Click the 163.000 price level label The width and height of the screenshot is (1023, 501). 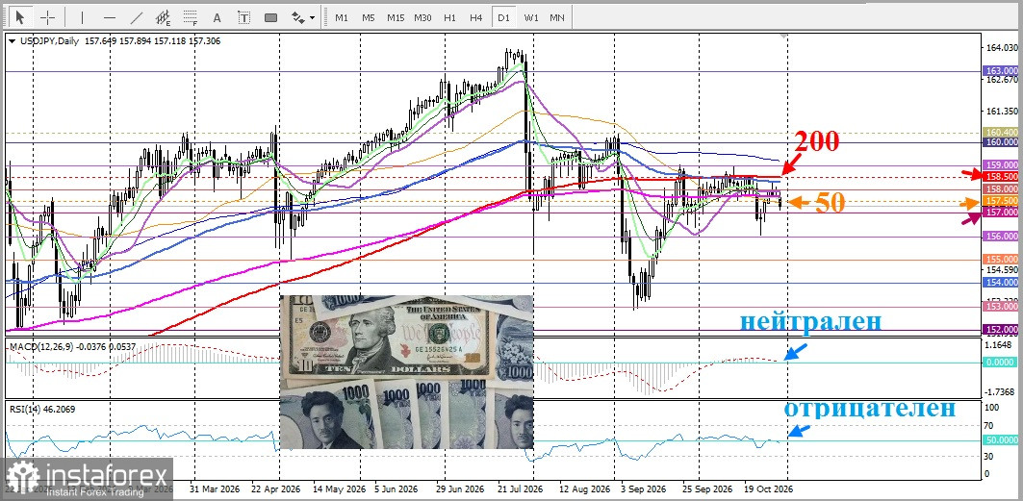click(x=1001, y=70)
